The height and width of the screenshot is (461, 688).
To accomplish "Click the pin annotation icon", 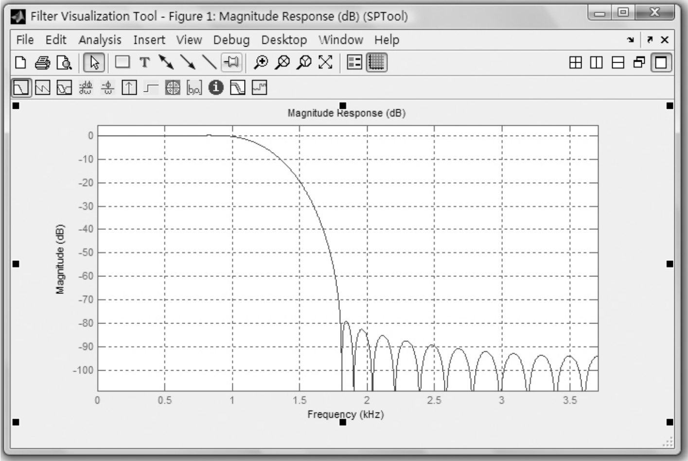I will pos(231,62).
